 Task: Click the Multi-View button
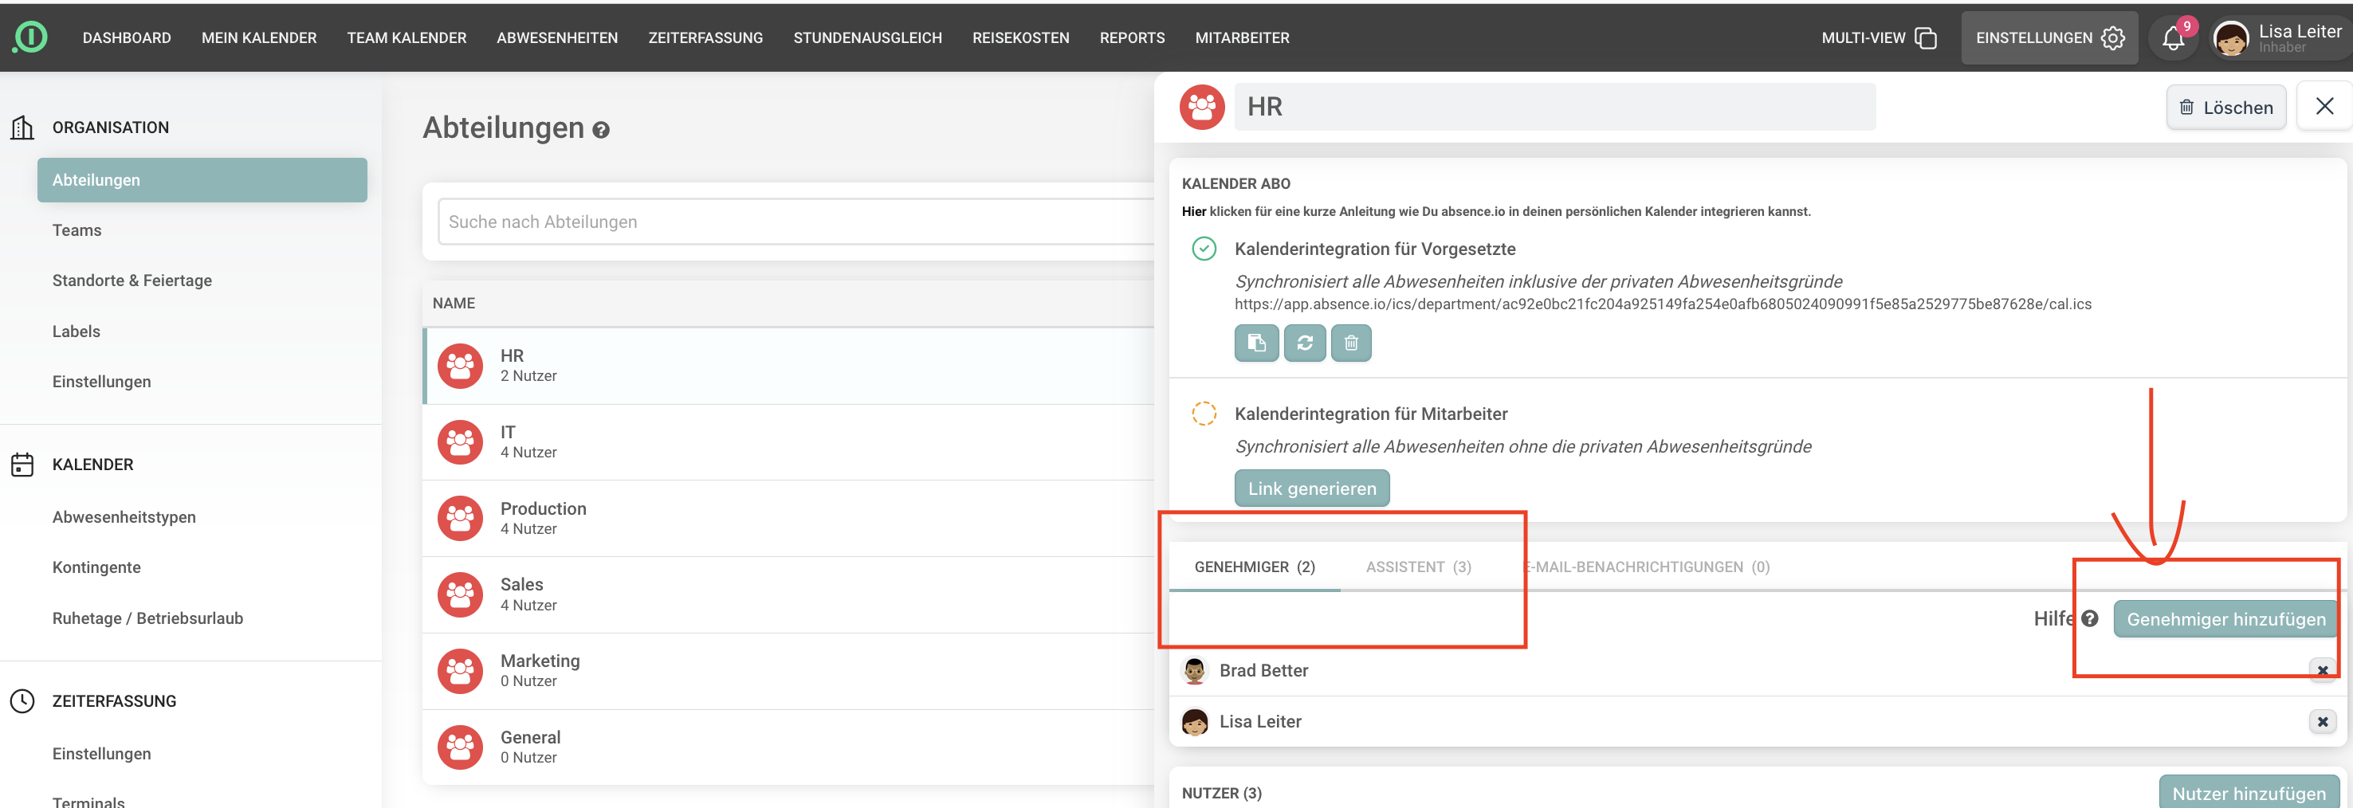(x=1878, y=37)
